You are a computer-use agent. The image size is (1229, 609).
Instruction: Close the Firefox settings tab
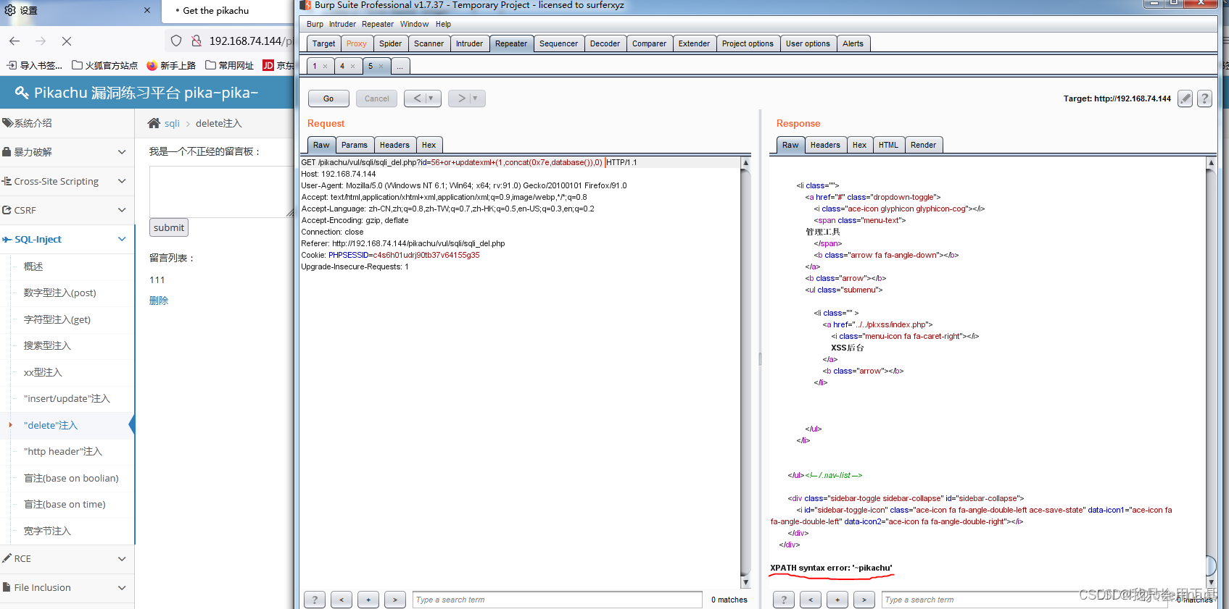click(x=147, y=10)
